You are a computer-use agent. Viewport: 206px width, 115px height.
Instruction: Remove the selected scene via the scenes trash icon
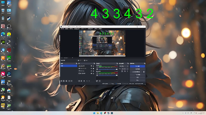(64, 81)
